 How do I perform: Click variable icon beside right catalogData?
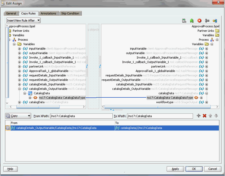pyautogui.click(x=201, y=93)
